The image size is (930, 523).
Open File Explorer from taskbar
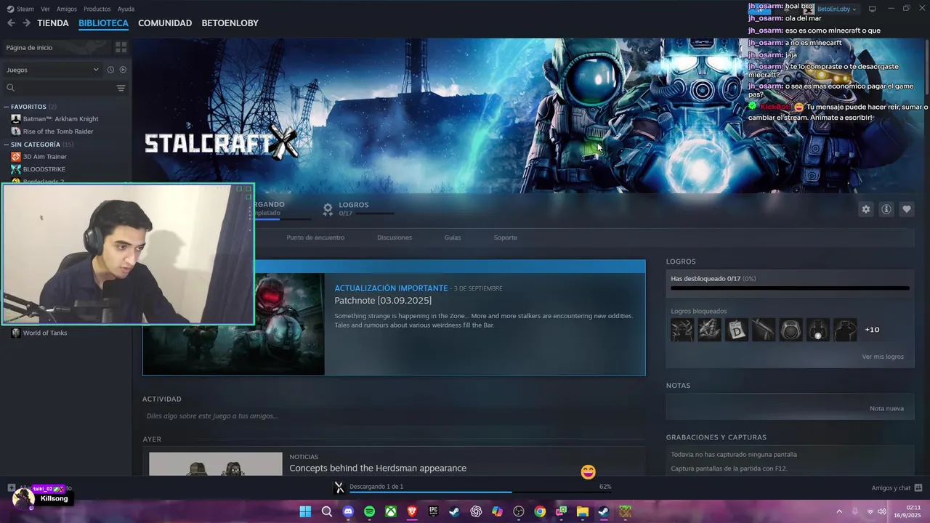583,511
